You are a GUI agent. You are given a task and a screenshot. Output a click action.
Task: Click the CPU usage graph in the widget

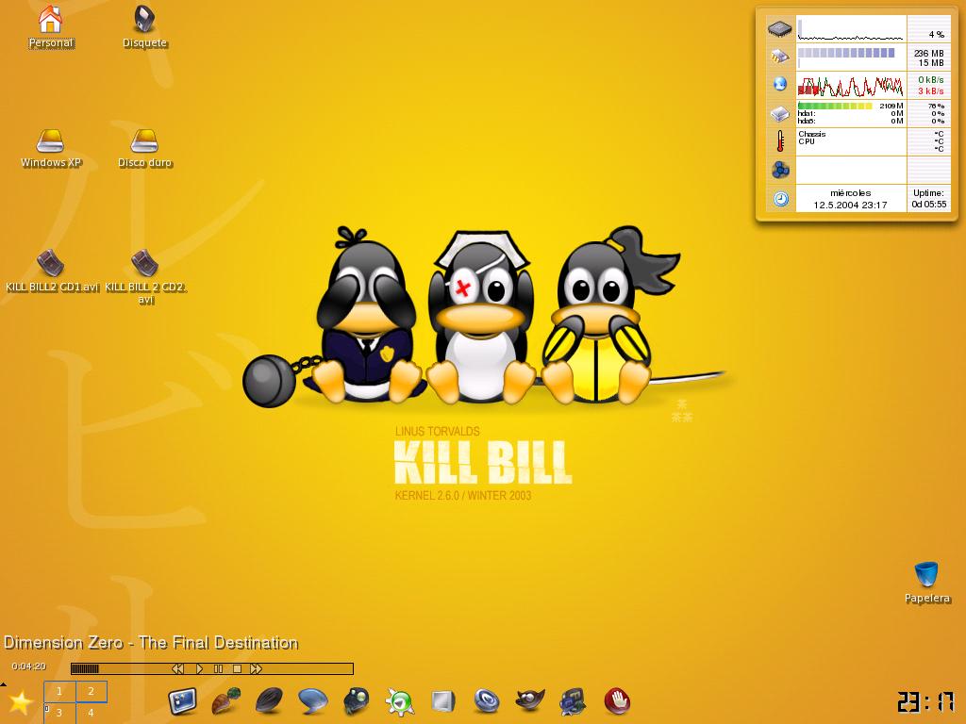[851, 29]
